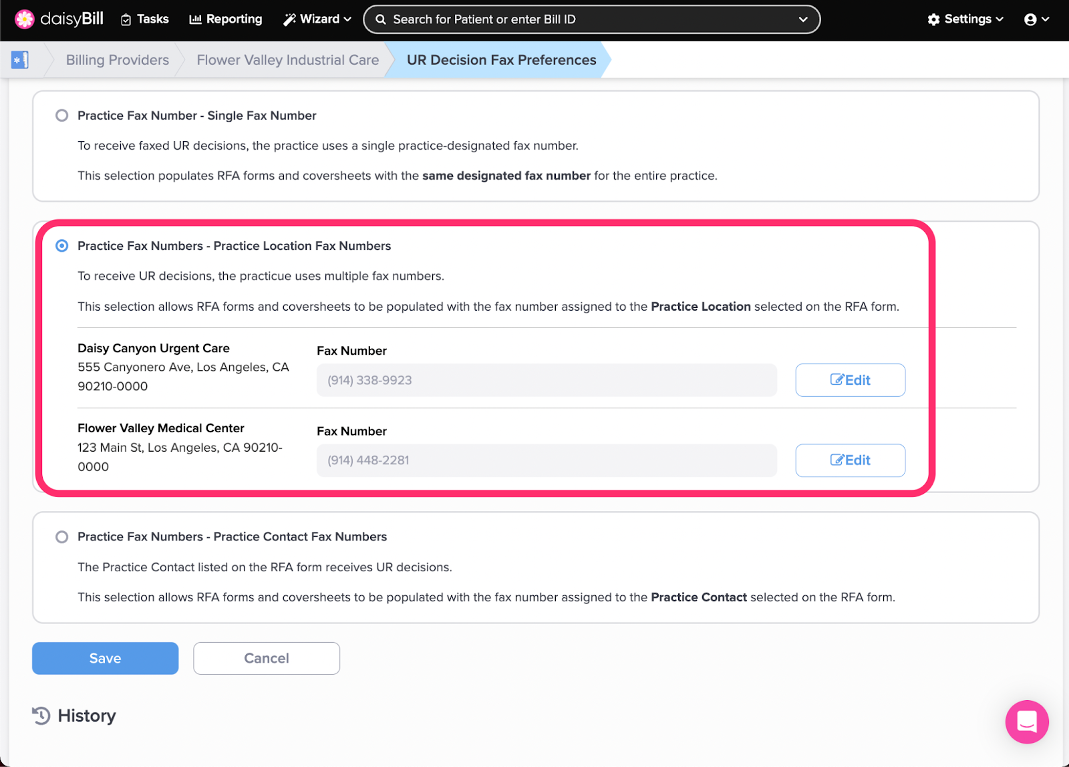Click Flower Valley Medical Center location name
1069x767 pixels.
[161, 428]
